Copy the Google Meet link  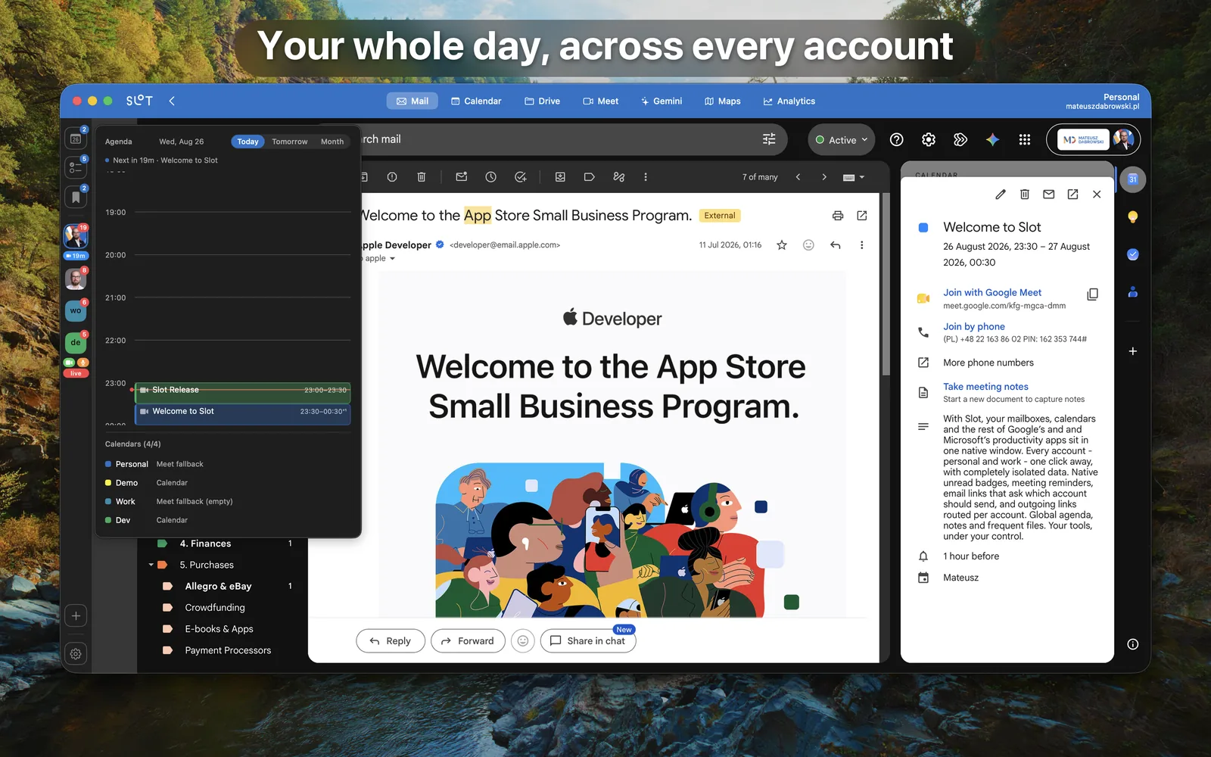[1092, 294]
